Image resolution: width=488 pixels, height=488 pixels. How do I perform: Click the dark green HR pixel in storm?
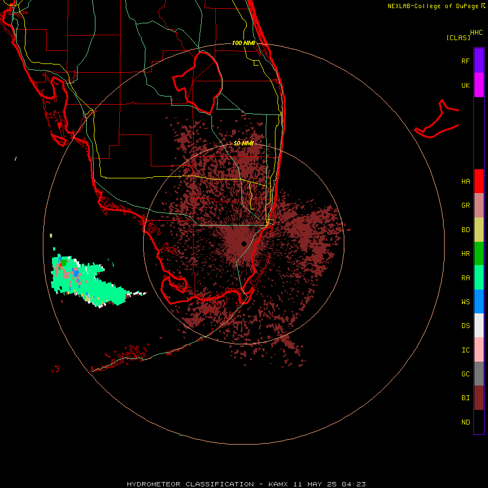tap(63, 263)
